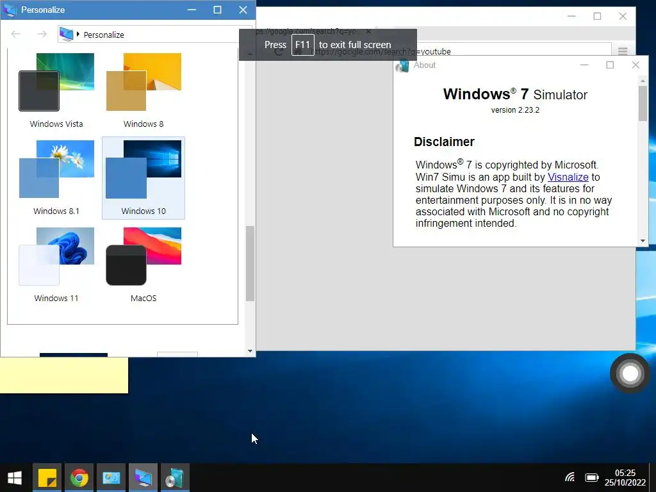
Task: Click the Disclaimer heading in About
Action: (x=444, y=142)
